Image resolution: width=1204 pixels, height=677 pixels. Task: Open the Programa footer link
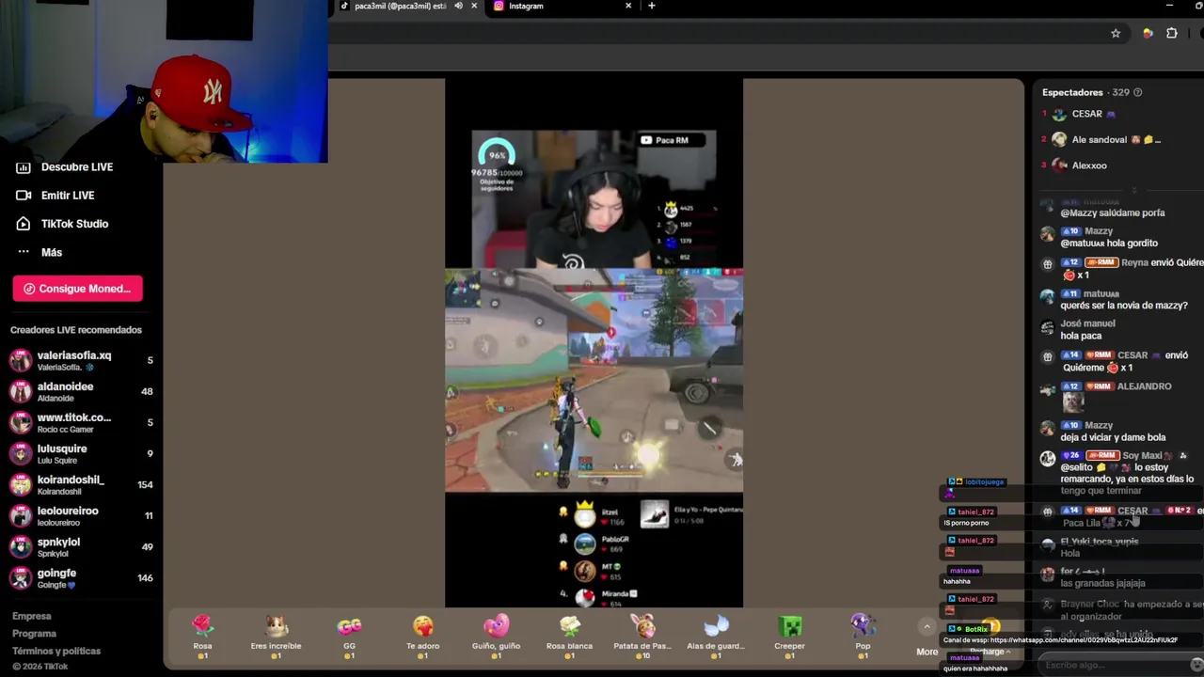34,634
